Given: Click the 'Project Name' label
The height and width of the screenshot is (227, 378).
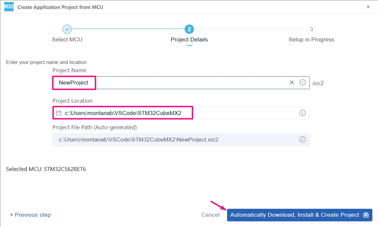Looking at the screenshot, I should point(69,70).
